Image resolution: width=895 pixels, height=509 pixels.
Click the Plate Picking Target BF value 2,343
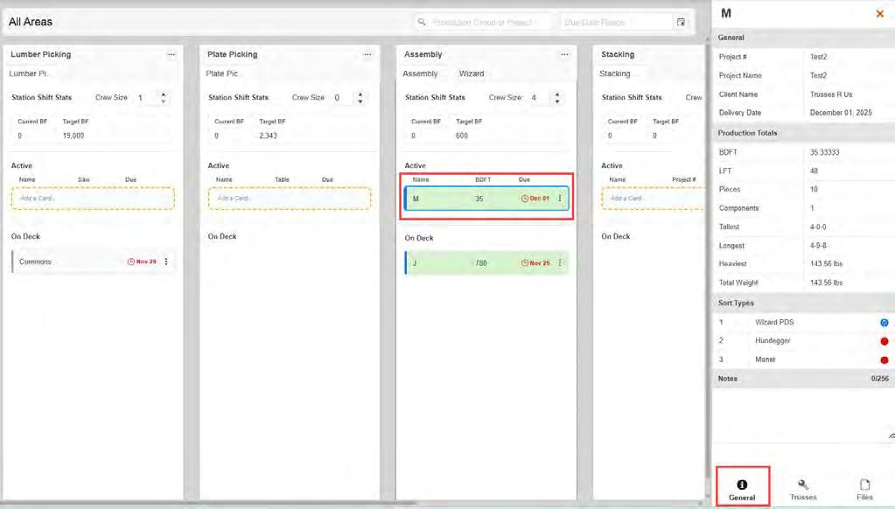click(x=268, y=136)
